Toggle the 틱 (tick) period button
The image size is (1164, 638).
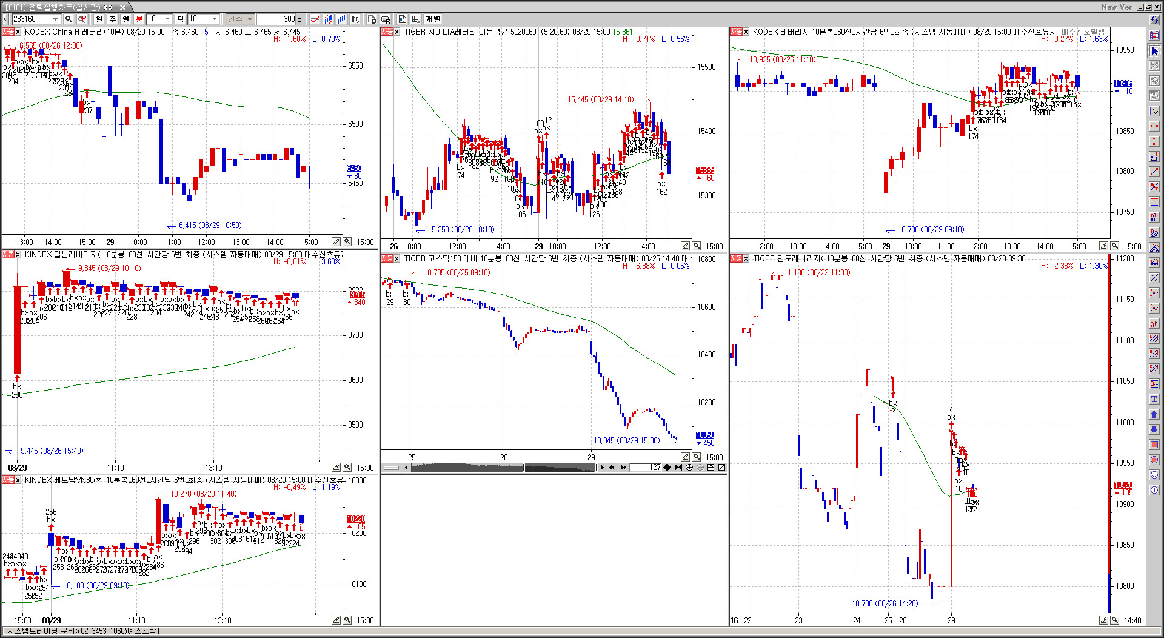coord(180,19)
